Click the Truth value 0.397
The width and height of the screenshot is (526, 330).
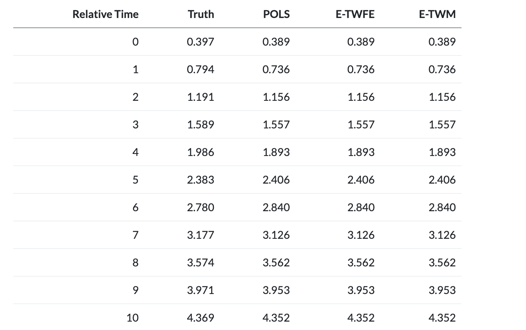coord(201,42)
